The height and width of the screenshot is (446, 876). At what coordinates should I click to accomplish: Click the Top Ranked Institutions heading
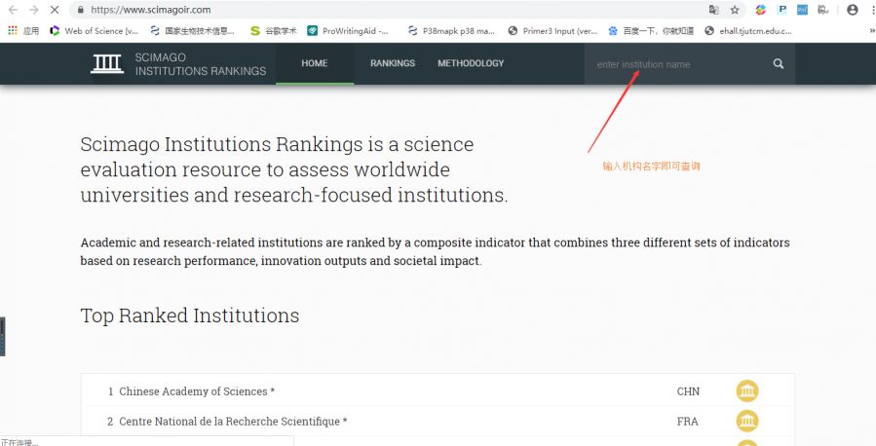(x=190, y=316)
